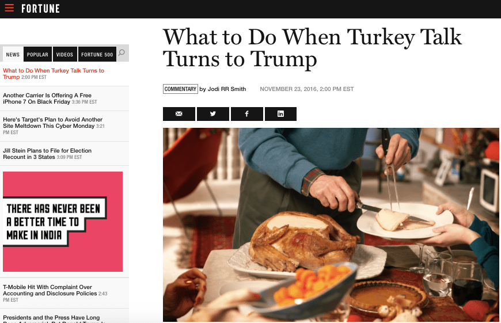Open the hamburger menu icon
501x323 pixels.
tap(9, 8)
